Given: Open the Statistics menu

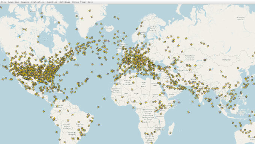Looking at the screenshot, I should click(38, 2).
